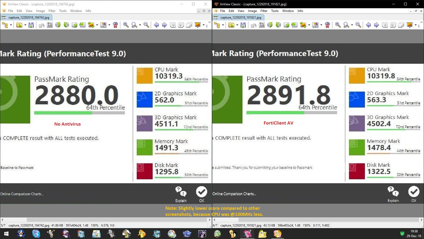Flip image vertically in left window
Viewport: 424px width, 239px height.
[x=74, y=25]
